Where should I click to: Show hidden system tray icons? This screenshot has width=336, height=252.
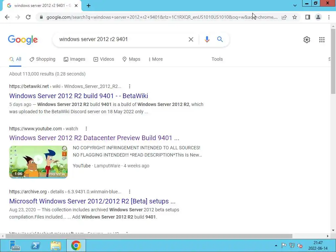[276, 245]
